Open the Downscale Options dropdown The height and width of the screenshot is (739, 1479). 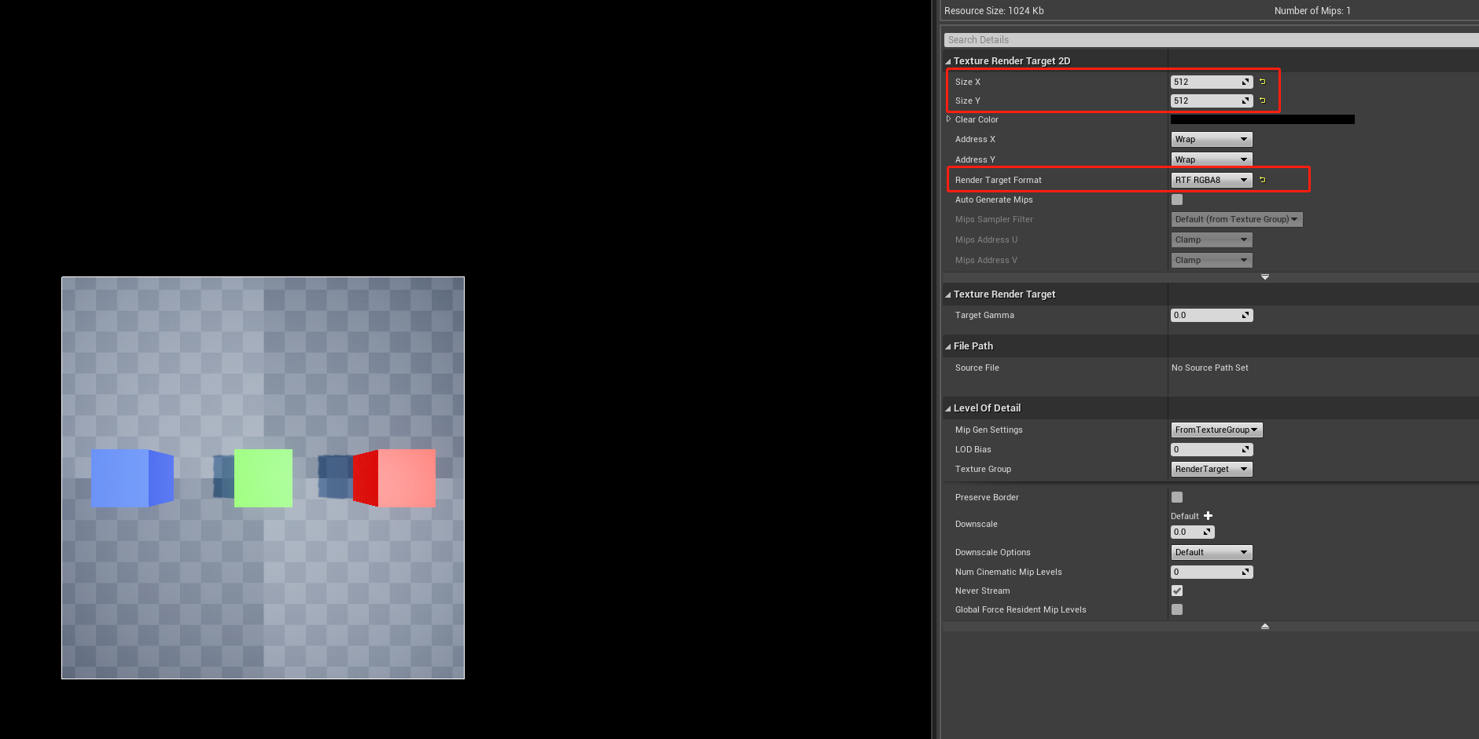pos(1211,552)
